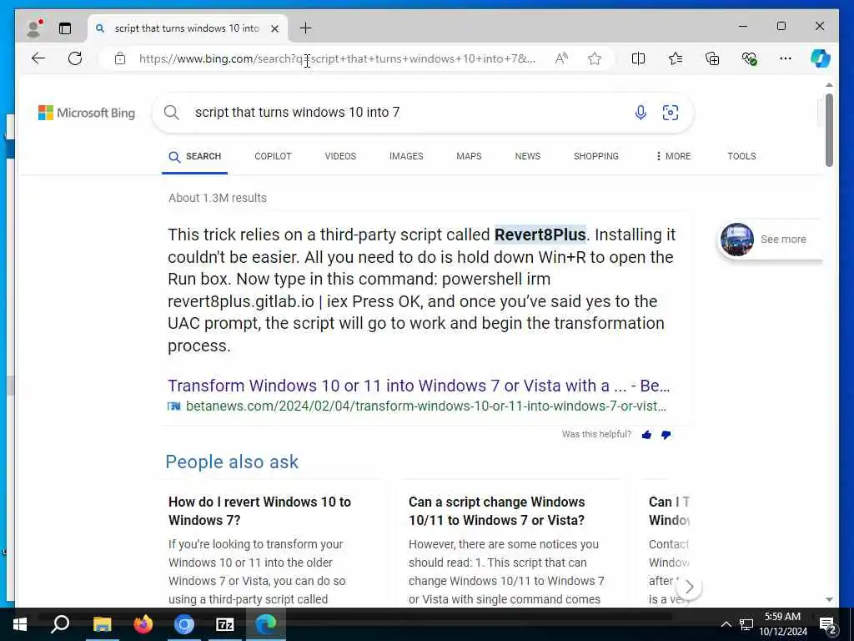Open a new tab with plus button
The image size is (854, 641).
pyautogui.click(x=306, y=28)
